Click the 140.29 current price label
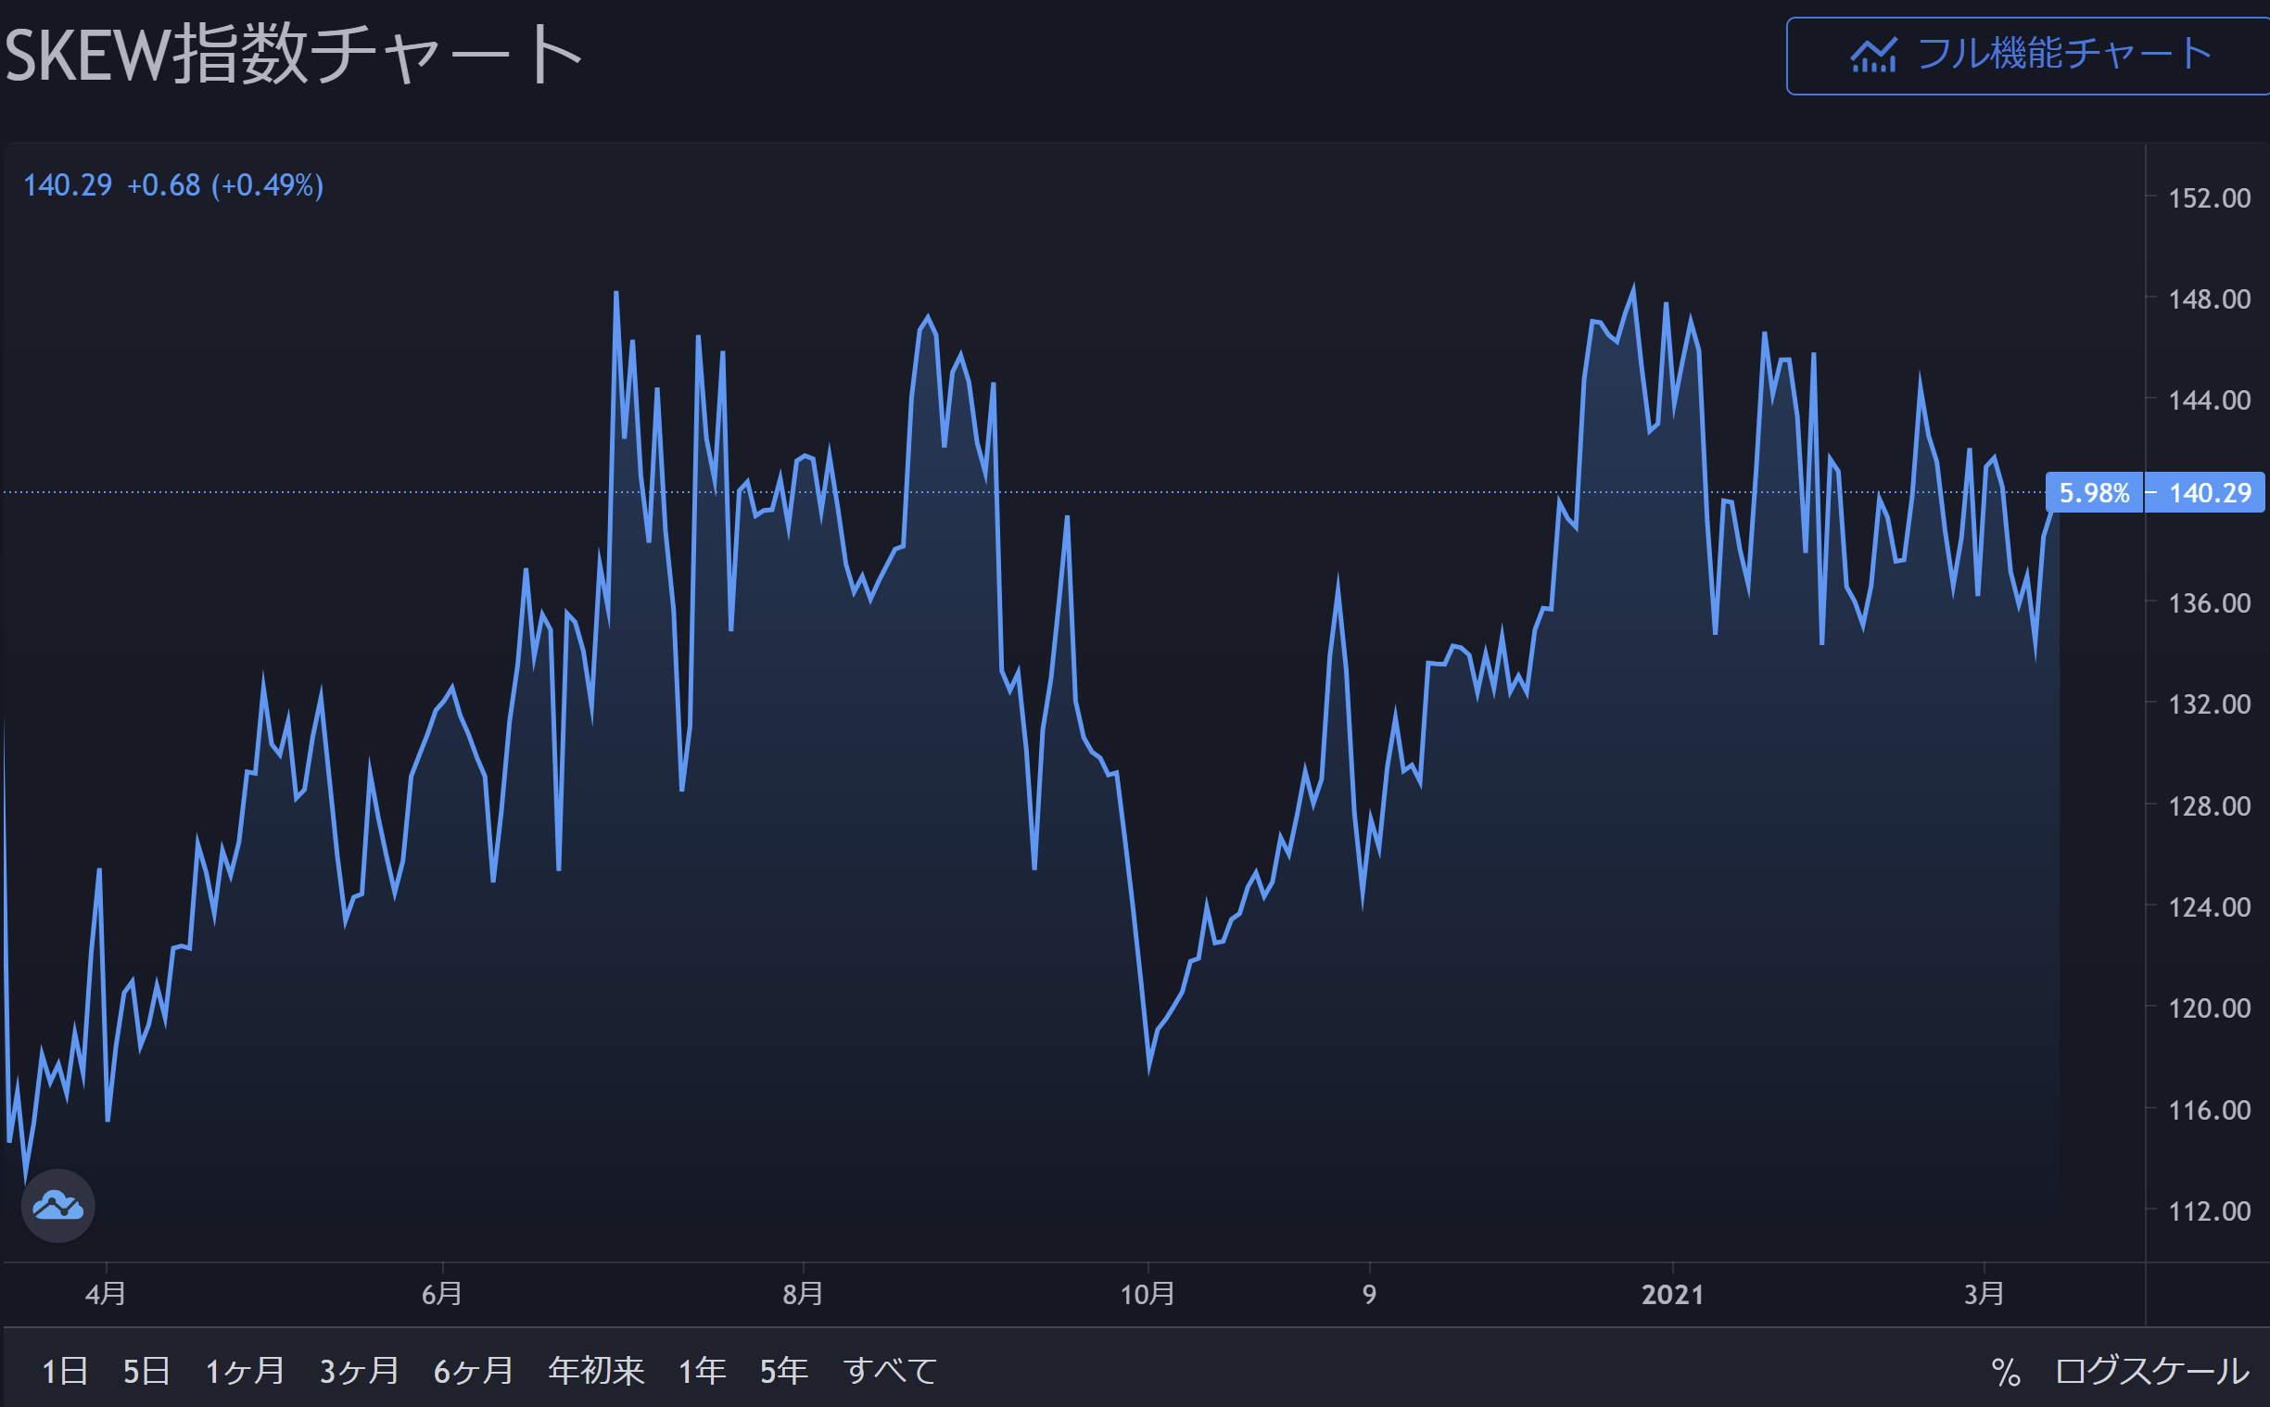Viewport: 2270px width, 1407px height. click(2210, 492)
